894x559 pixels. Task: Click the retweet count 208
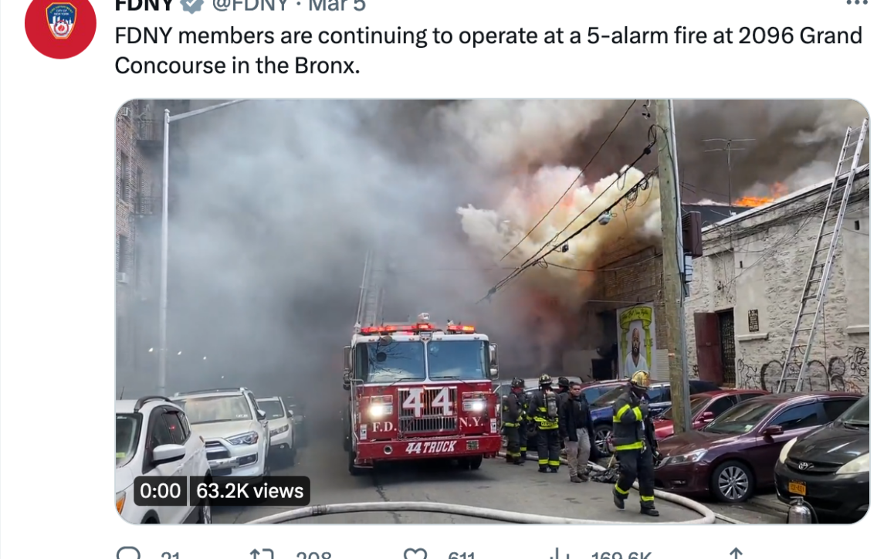tap(313, 555)
